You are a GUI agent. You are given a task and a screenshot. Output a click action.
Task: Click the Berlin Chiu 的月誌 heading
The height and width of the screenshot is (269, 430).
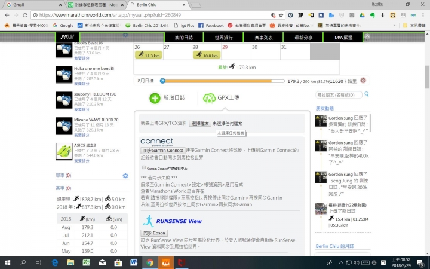pyautogui.click(x=335, y=246)
